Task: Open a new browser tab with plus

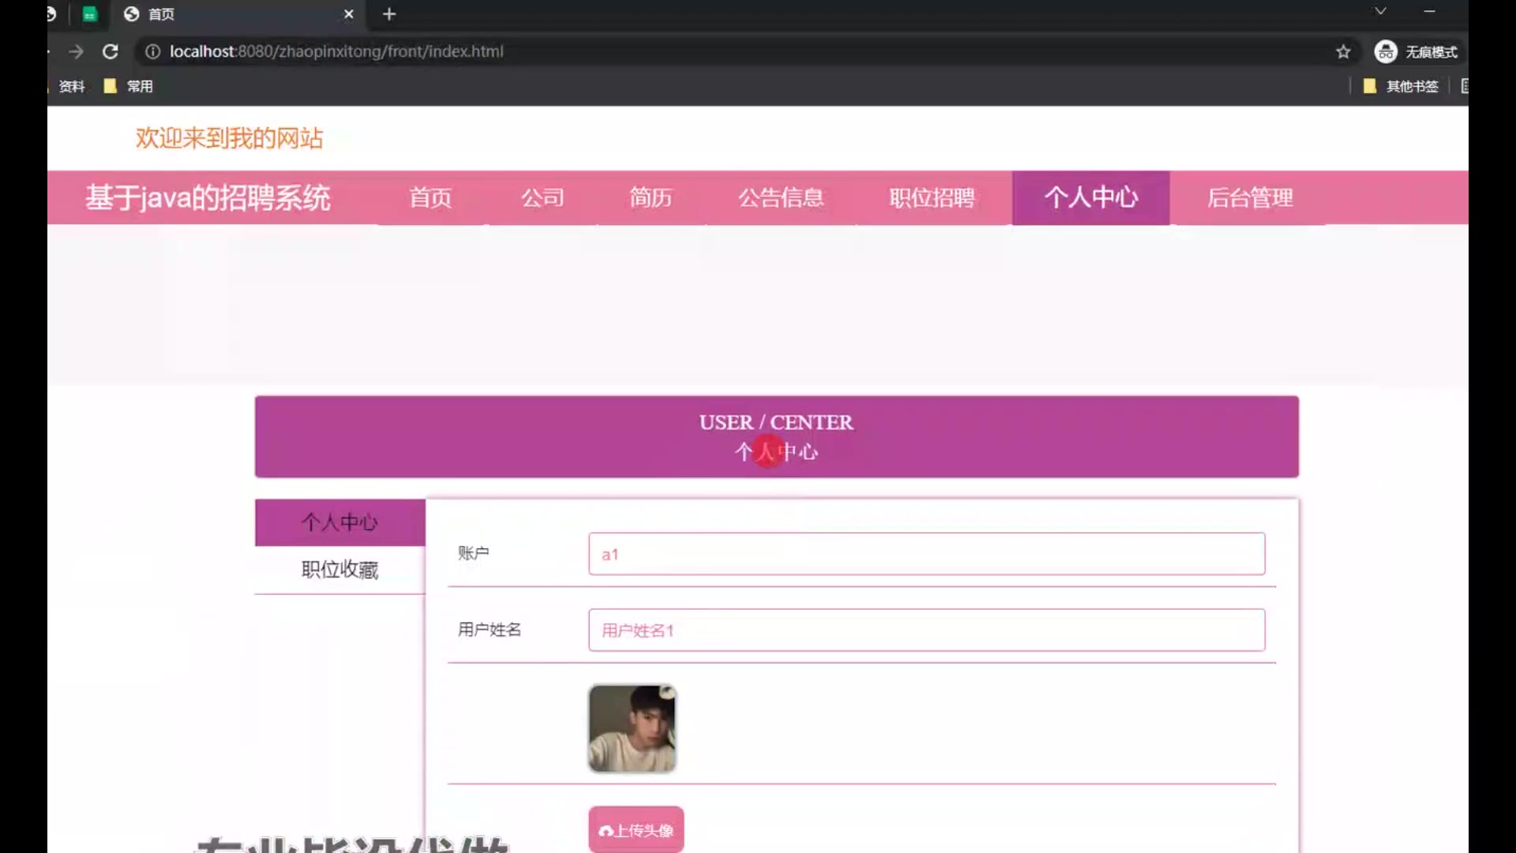Action: pos(389,14)
